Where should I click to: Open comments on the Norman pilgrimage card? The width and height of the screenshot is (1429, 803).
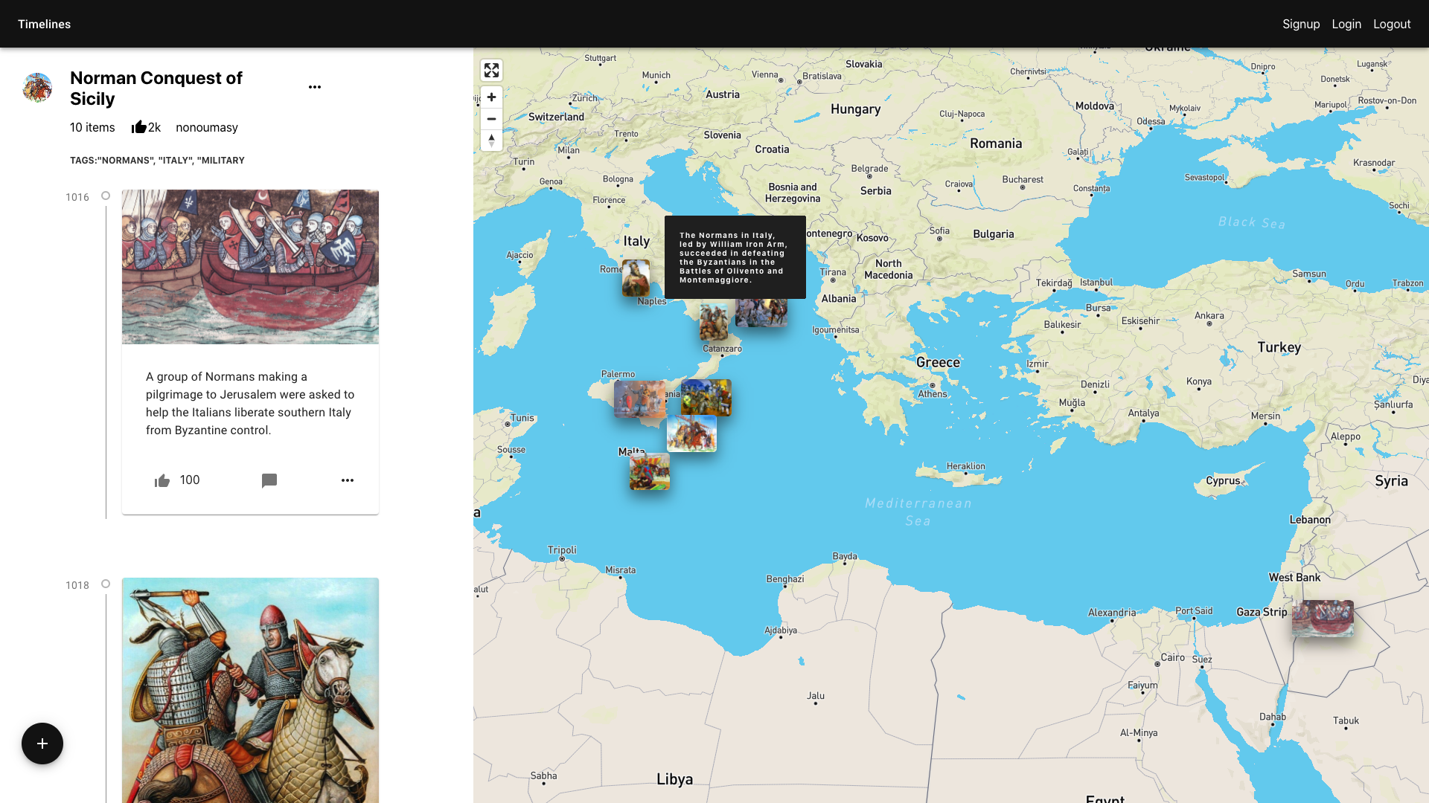click(269, 480)
